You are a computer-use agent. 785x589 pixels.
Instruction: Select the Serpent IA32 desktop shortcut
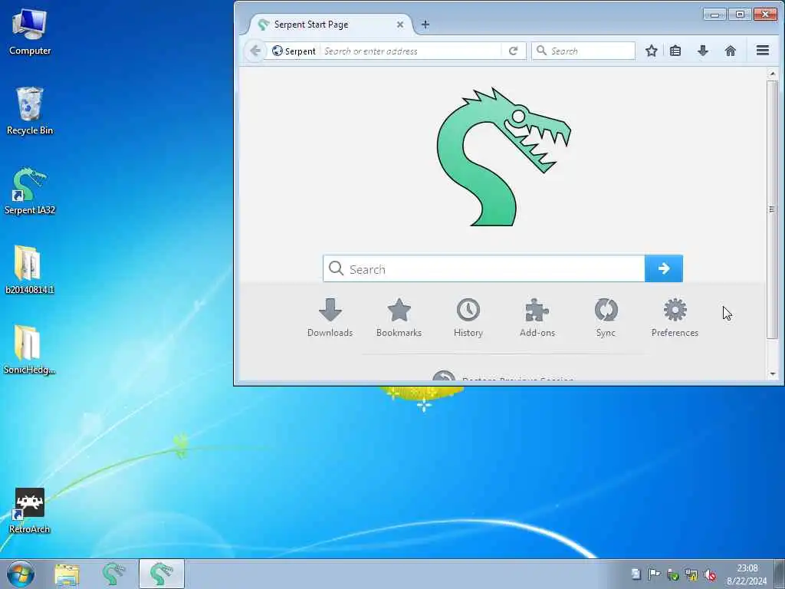click(x=30, y=191)
